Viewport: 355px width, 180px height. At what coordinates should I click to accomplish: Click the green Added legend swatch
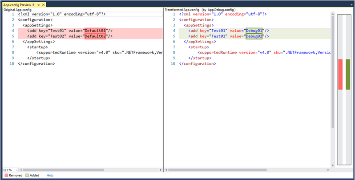pos(27,176)
